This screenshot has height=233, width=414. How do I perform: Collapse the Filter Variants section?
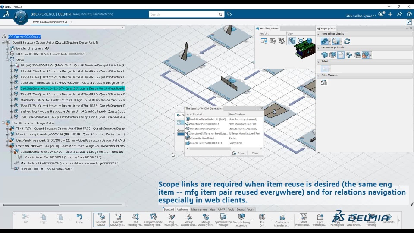pyautogui.click(x=318, y=75)
